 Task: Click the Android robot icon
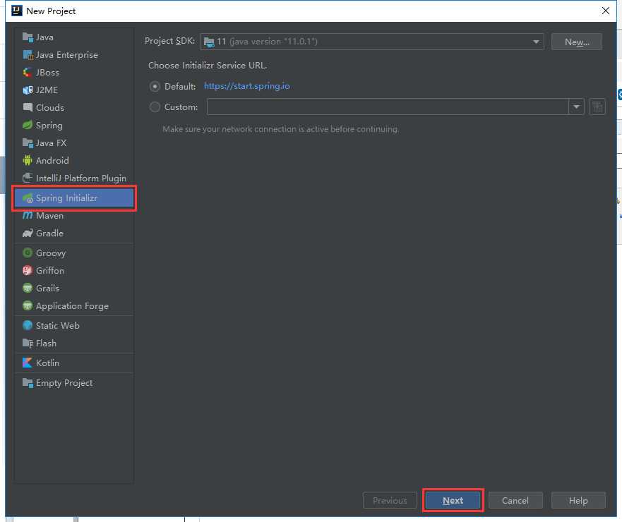[x=28, y=161]
